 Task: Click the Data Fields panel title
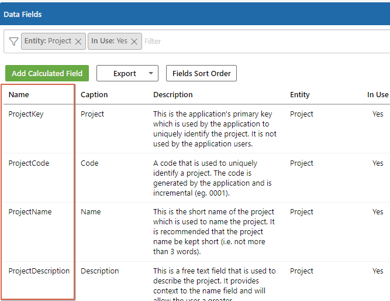[23, 15]
